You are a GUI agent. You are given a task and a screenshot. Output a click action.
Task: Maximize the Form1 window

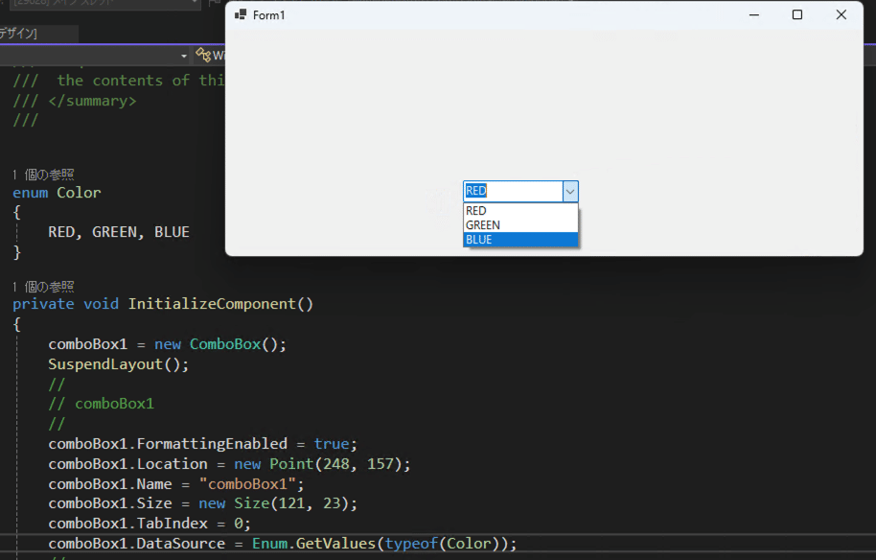[x=797, y=15]
